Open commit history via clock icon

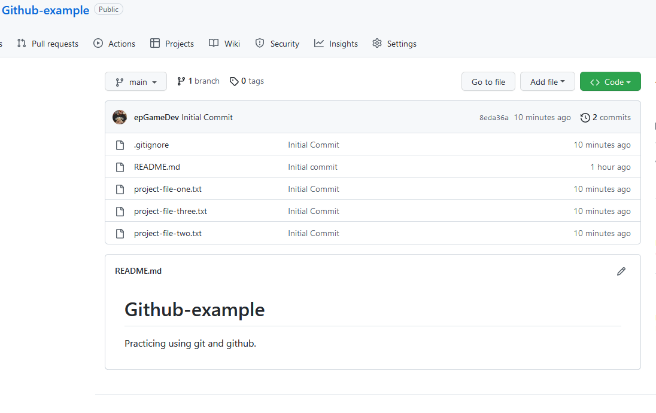(x=585, y=117)
